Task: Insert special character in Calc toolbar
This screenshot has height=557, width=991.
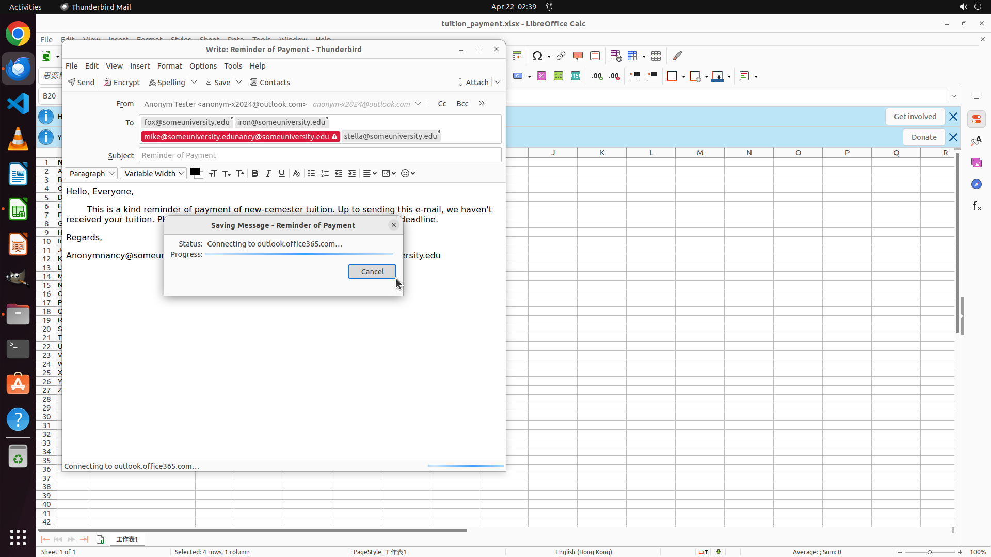Action: pos(537,56)
